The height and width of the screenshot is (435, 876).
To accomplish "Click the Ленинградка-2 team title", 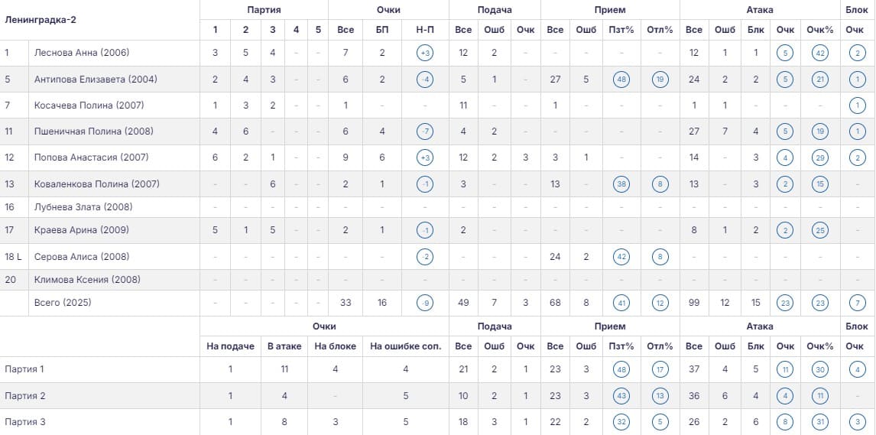I will click(x=41, y=20).
